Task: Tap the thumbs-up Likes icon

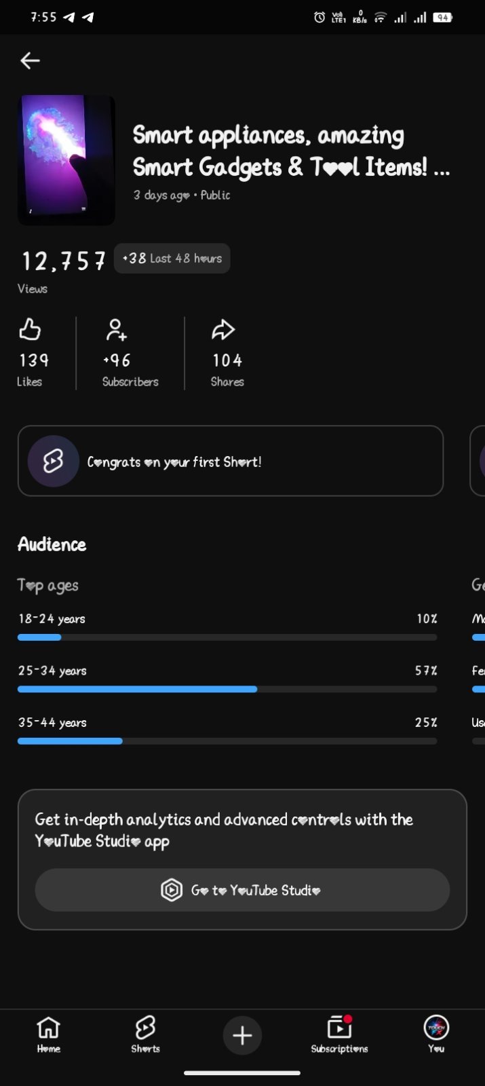Action: [29, 330]
